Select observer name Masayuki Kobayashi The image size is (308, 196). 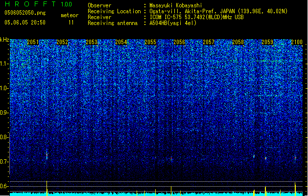click(x=176, y=5)
